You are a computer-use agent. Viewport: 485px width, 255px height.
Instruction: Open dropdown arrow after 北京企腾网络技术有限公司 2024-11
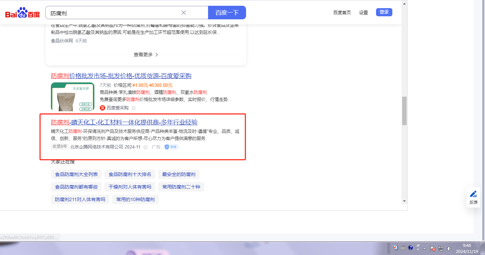click(x=145, y=147)
